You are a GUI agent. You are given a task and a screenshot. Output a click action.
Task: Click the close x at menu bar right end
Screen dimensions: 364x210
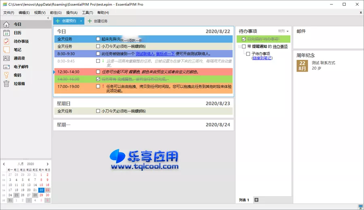coord(361,13)
